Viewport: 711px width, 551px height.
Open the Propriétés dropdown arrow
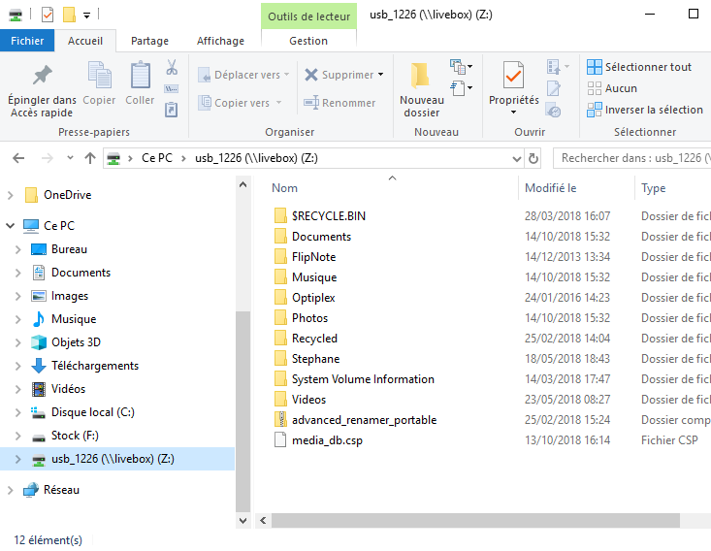pos(513,112)
